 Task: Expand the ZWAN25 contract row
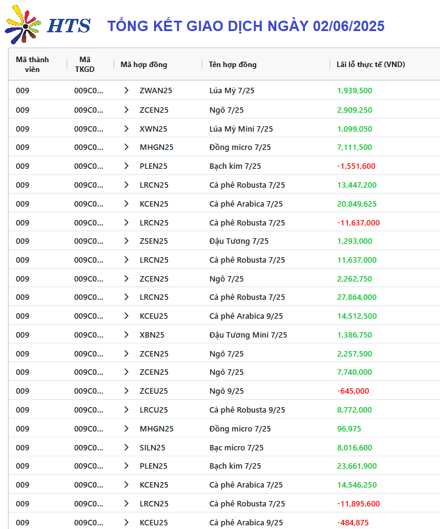(x=127, y=90)
